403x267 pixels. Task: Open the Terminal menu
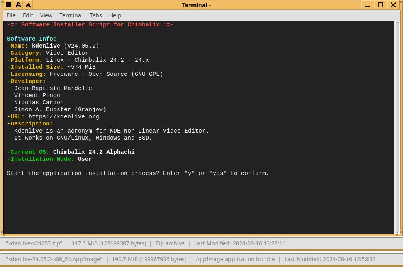coord(71,15)
